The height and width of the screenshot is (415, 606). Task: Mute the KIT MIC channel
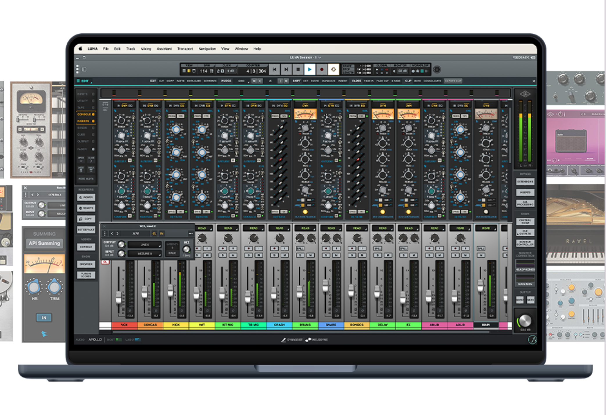233,255
